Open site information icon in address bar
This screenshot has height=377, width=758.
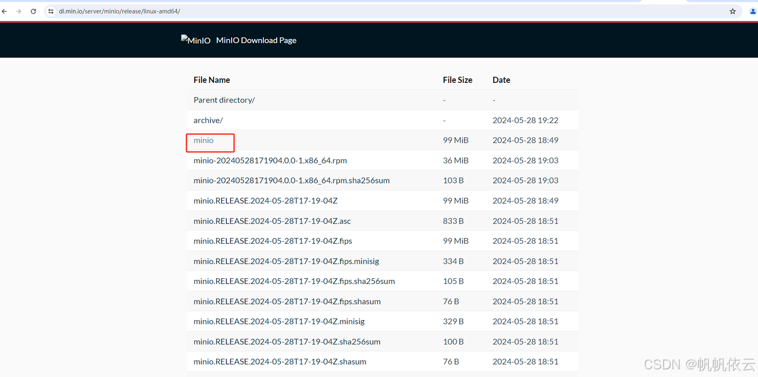coord(51,11)
